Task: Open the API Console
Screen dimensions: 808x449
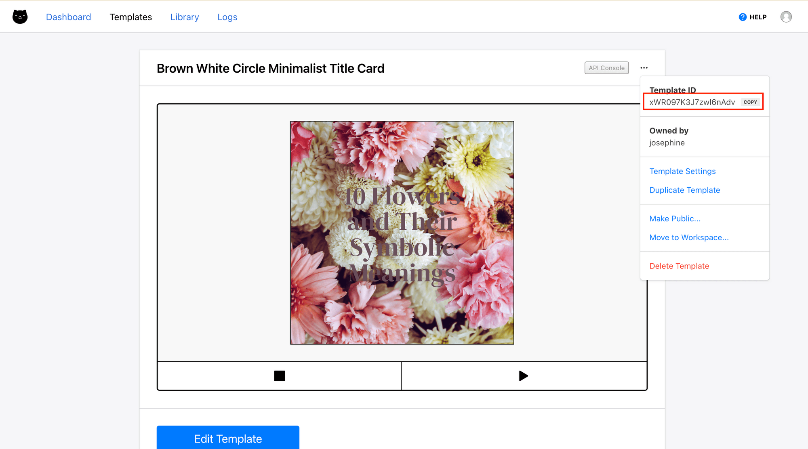Action: tap(606, 68)
